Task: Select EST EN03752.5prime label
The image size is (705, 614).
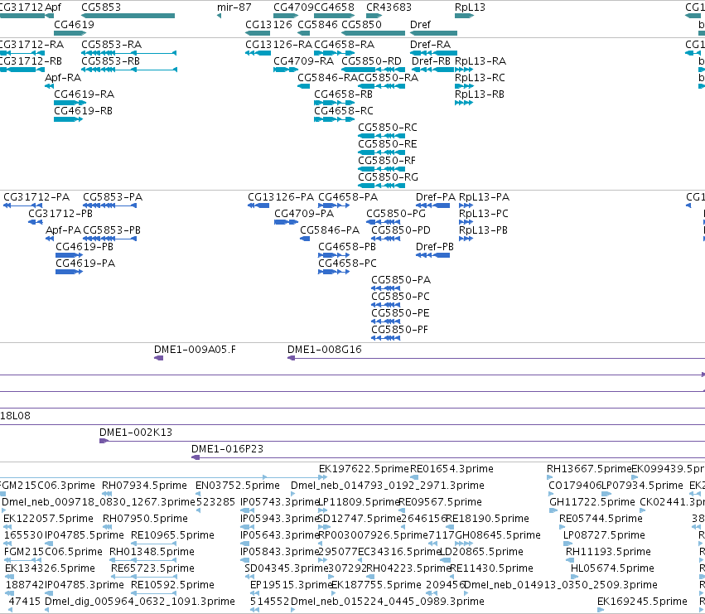Action: [x=238, y=486]
